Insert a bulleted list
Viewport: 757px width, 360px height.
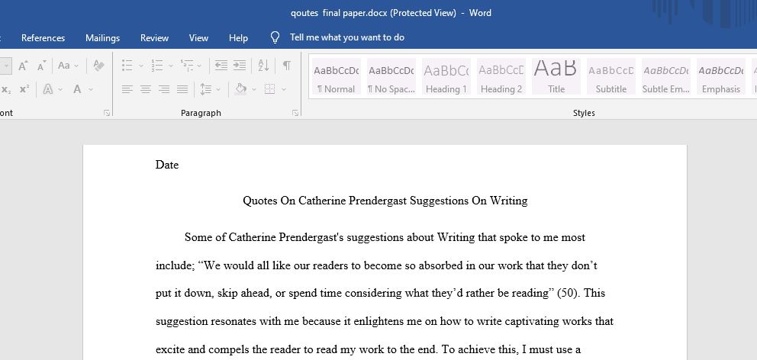coord(127,66)
